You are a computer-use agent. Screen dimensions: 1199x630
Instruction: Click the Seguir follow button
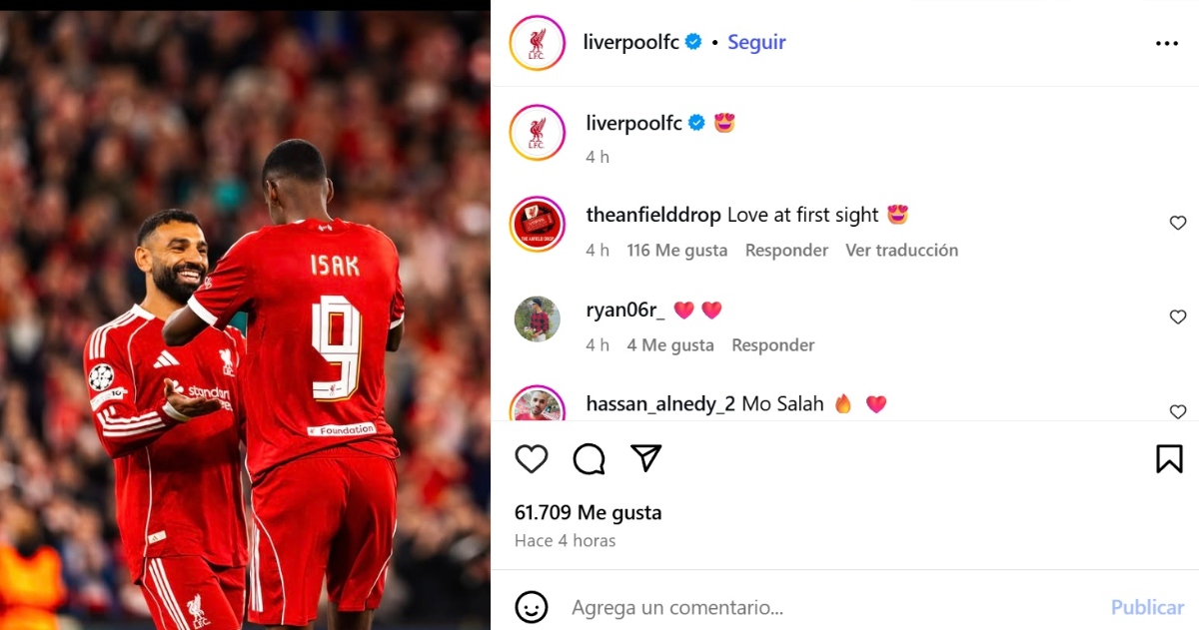click(x=756, y=42)
